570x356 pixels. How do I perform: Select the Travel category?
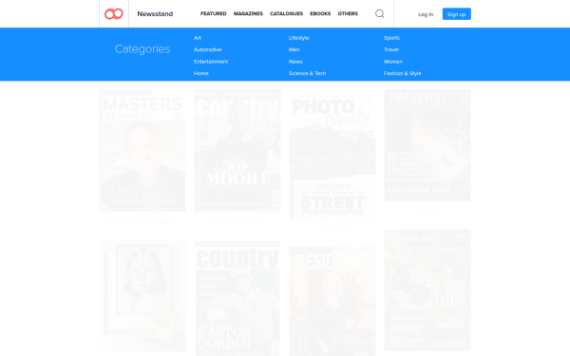(391, 49)
